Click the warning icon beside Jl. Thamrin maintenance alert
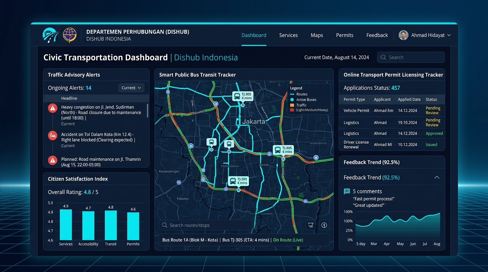The height and width of the screenshot is (272, 488). pyautogui.click(x=52, y=160)
